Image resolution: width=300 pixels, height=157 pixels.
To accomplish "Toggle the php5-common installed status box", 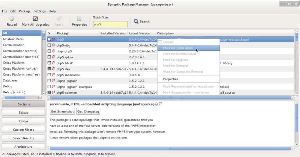I will (x=49, y=93).
